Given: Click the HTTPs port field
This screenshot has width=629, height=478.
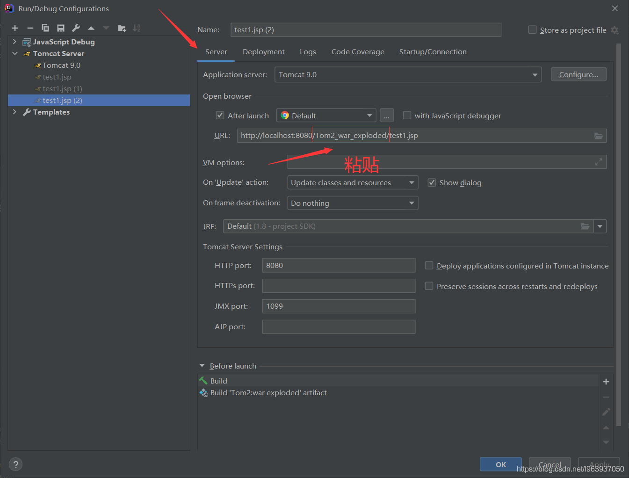Looking at the screenshot, I should coord(339,286).
